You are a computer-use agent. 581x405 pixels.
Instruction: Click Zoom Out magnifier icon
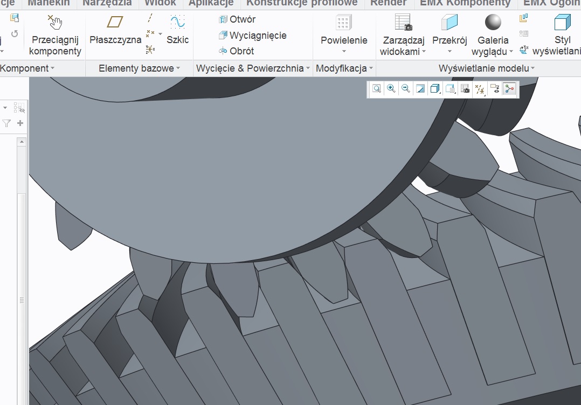coord(406,89)
